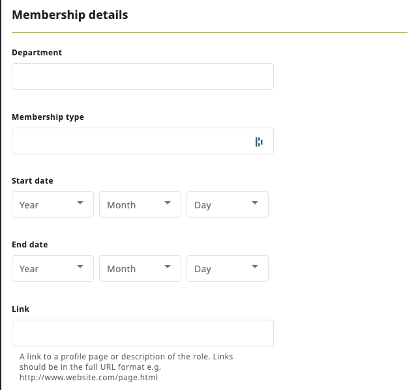Click the Membership type label

tap(48, 117)
